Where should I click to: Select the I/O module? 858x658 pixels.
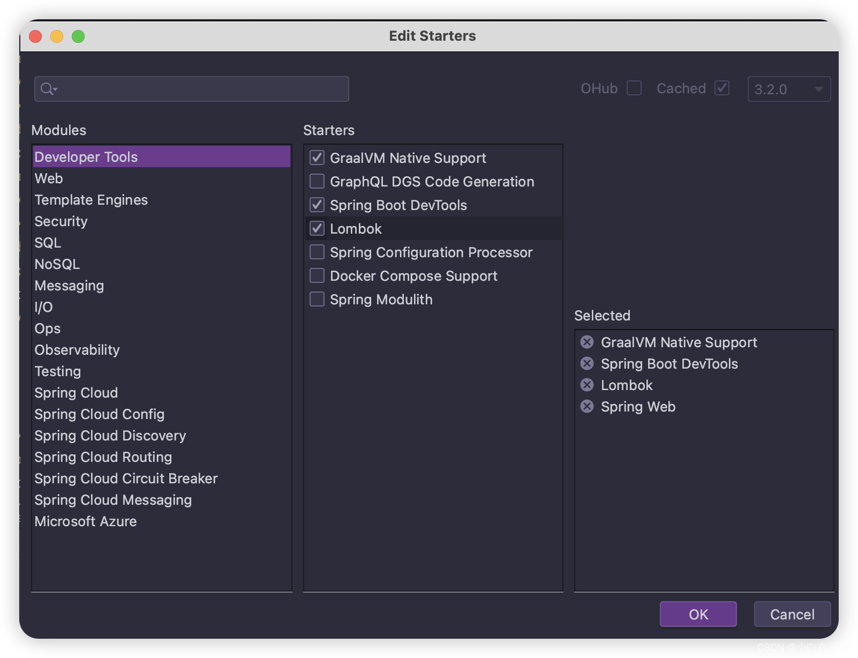161,307
